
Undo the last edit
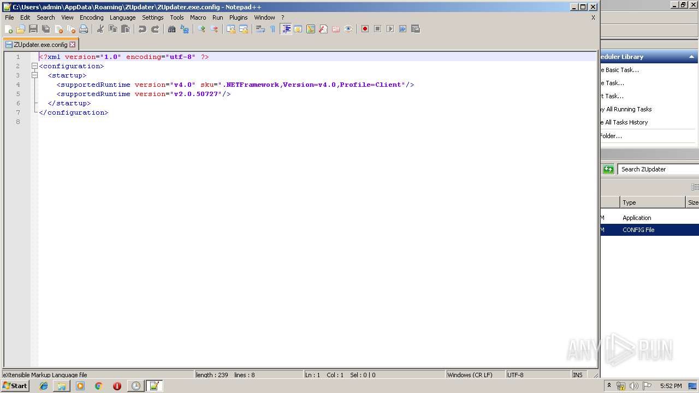pos(143,29)
